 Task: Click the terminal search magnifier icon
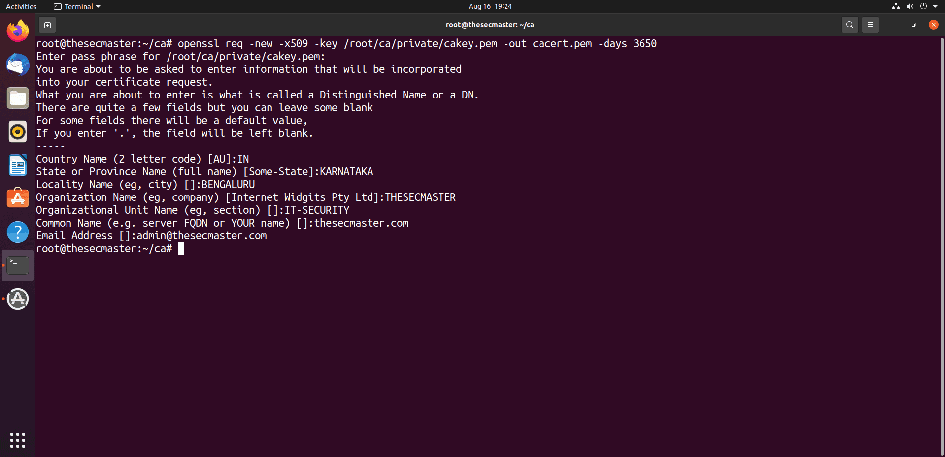coord(850,25)
